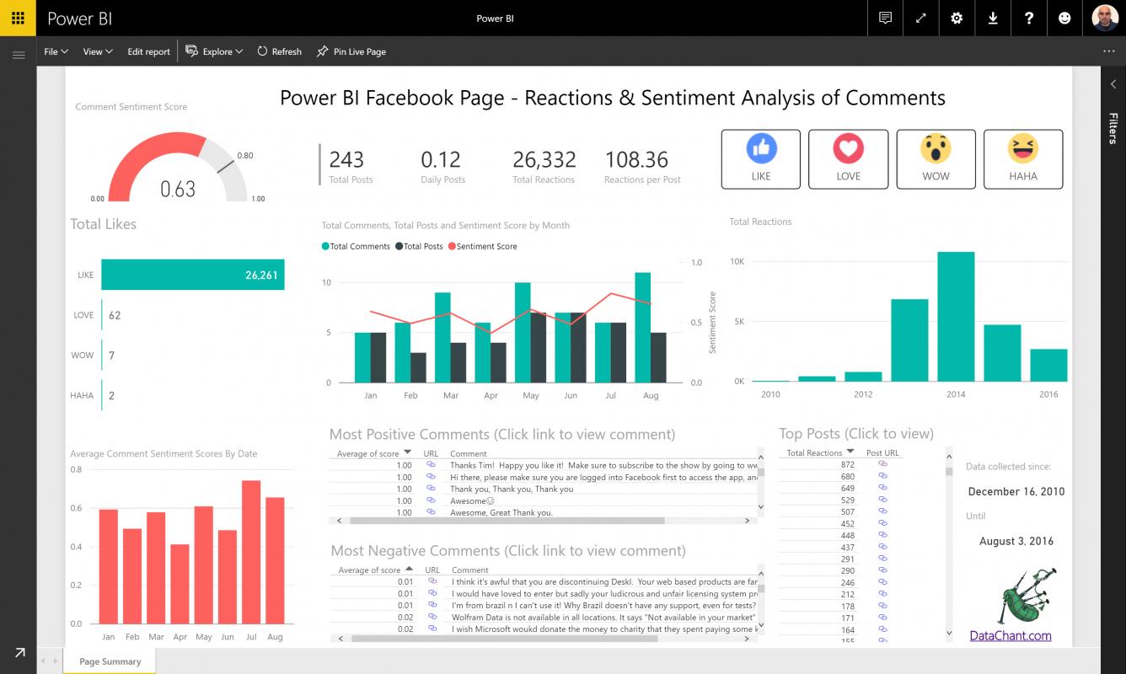1126x674 pixels.
Task: Open Post URL link for 872 reactions
Action: pyautogui.click(x=882, y=464)
